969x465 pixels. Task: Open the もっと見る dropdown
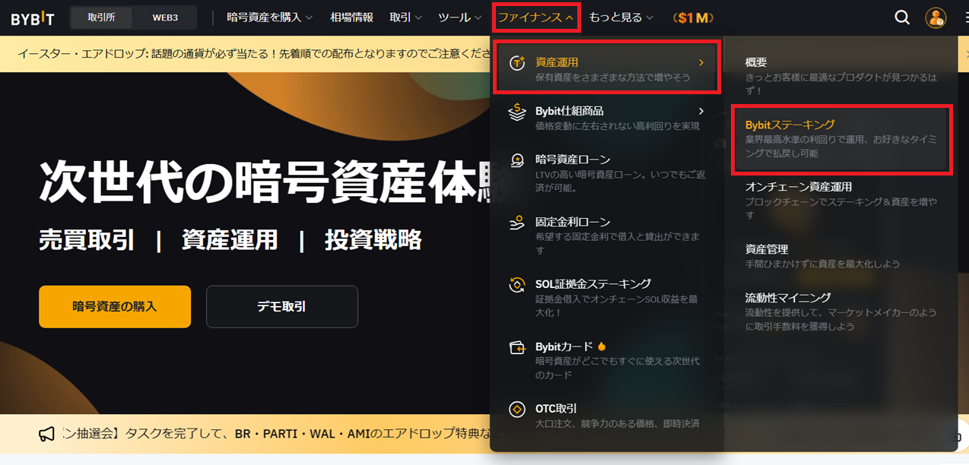(616, 17)
